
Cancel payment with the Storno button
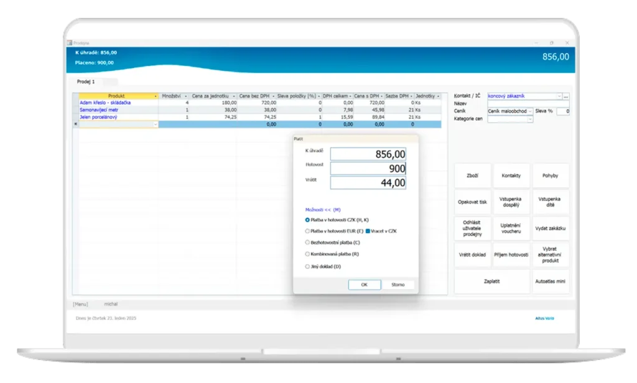coord(398,285)
